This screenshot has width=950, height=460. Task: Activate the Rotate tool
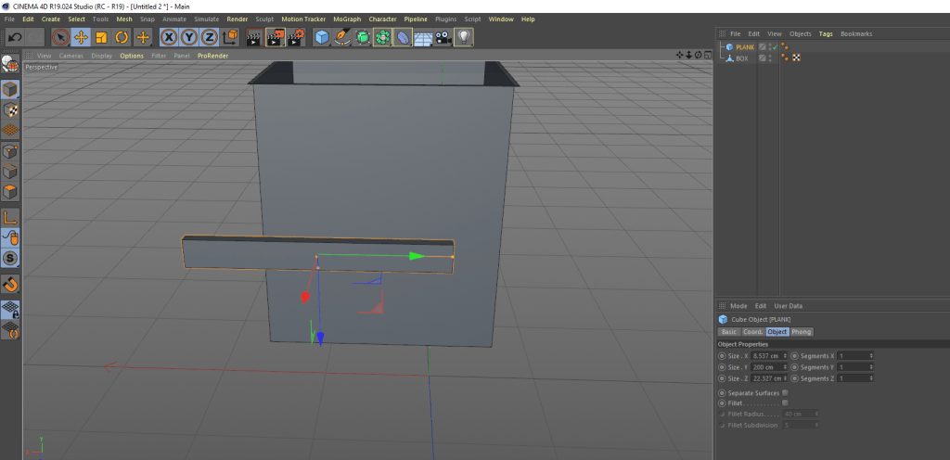click(x=122, y=37)
